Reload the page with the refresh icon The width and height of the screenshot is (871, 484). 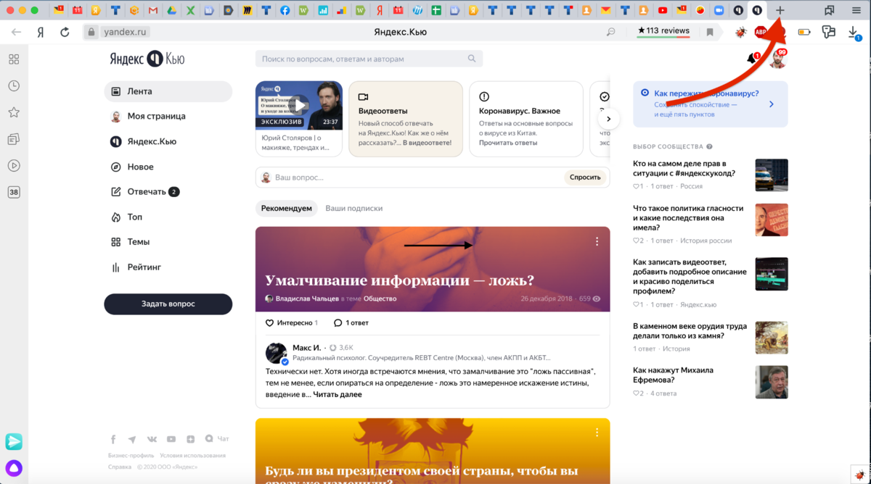[x=65, y=32]
